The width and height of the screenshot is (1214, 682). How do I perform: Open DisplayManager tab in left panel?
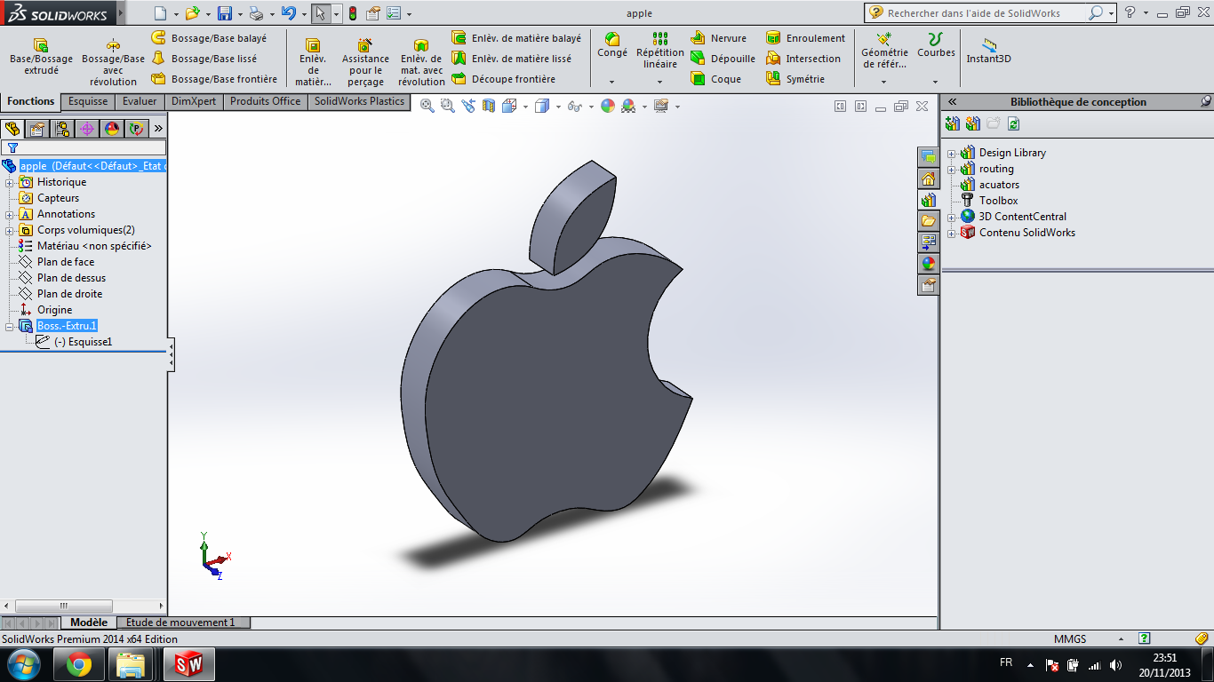click(x=112, y=129)
